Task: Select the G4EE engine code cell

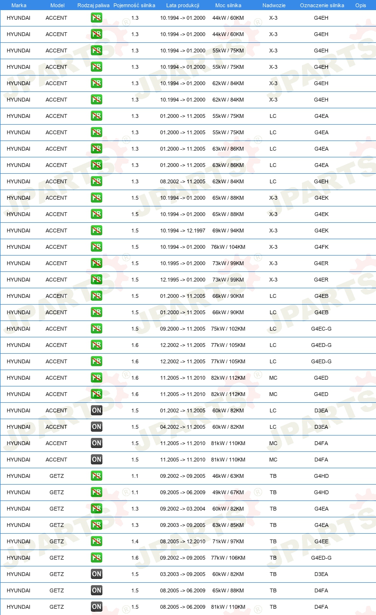Action: [321, 541]
